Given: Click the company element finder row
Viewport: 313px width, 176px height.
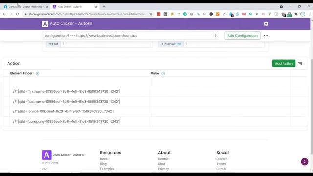Looking at the screenshot, I should click(79, 122).
